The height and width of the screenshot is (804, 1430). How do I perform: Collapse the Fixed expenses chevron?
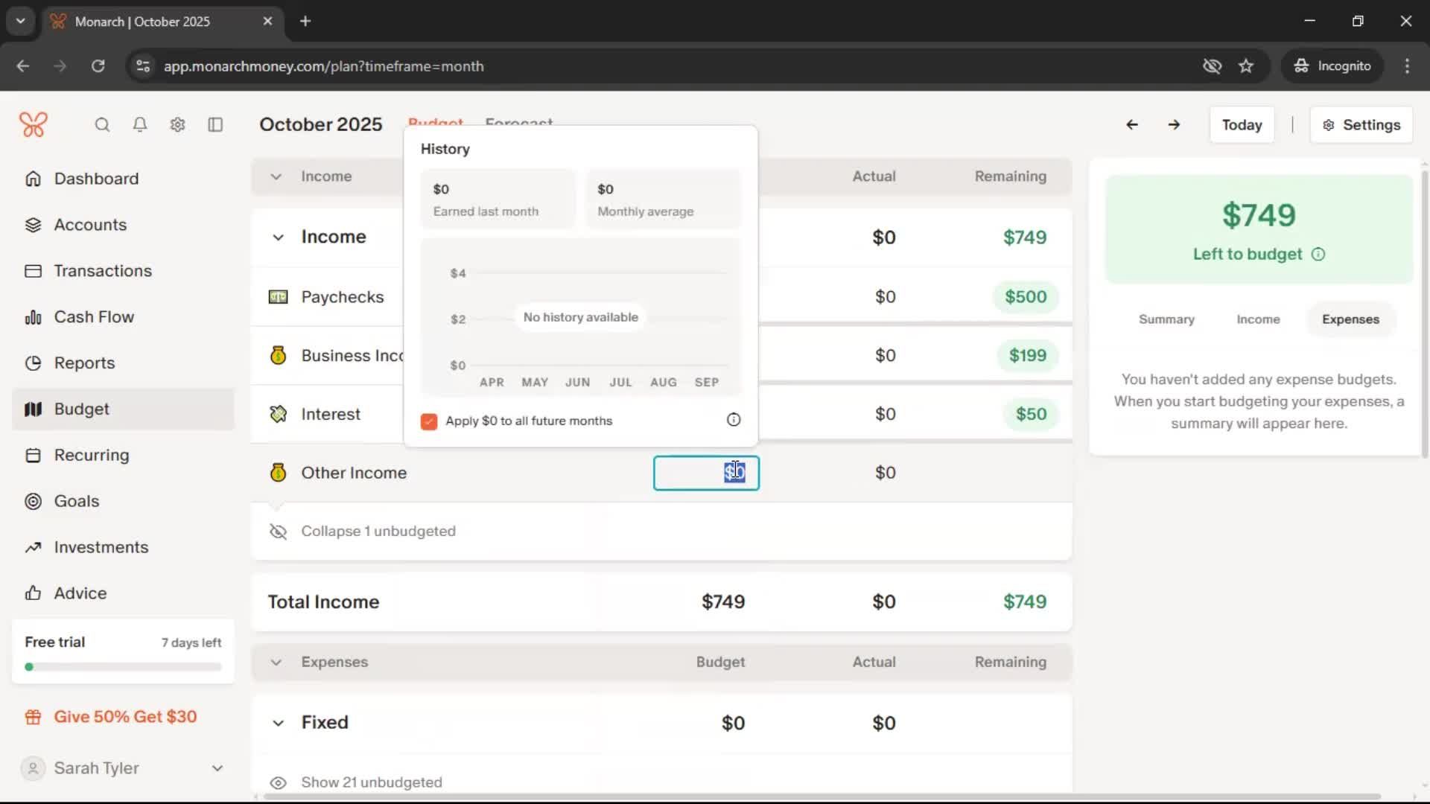coord(278,723)
